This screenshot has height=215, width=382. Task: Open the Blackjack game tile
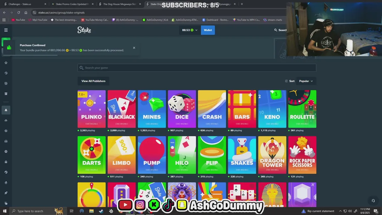pos(122,109)
